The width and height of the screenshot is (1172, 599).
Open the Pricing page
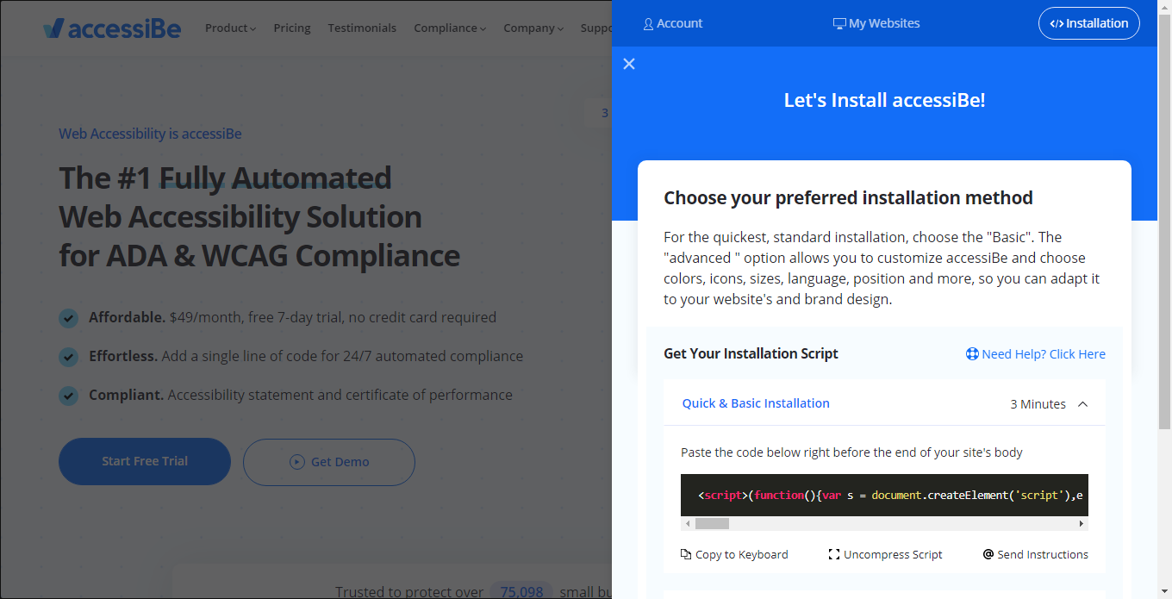(x=292, y=28)
